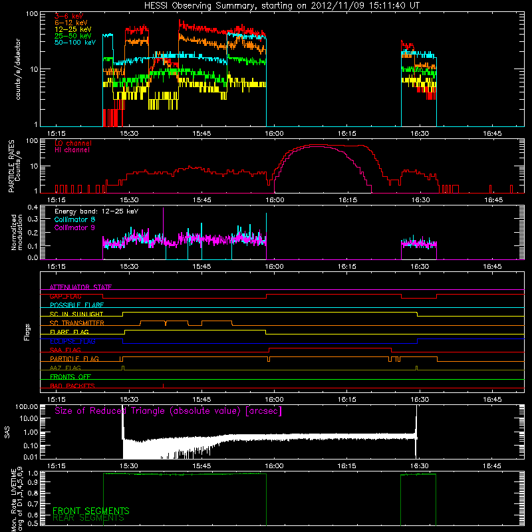Viewport: 532px width, 532px height.
Task: Click the counts/s/detector axis label
Action: 18,69
